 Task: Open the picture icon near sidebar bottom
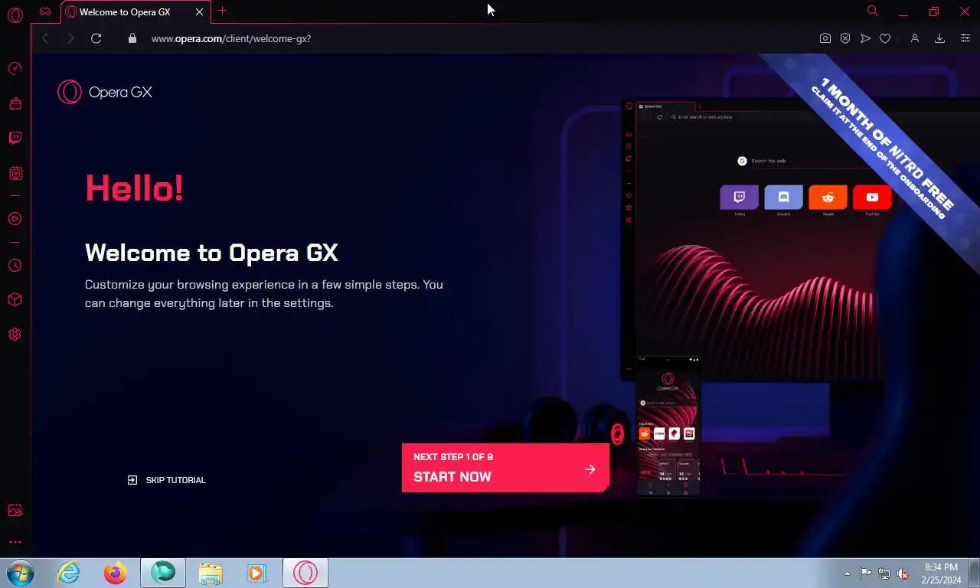pos(15,511)
